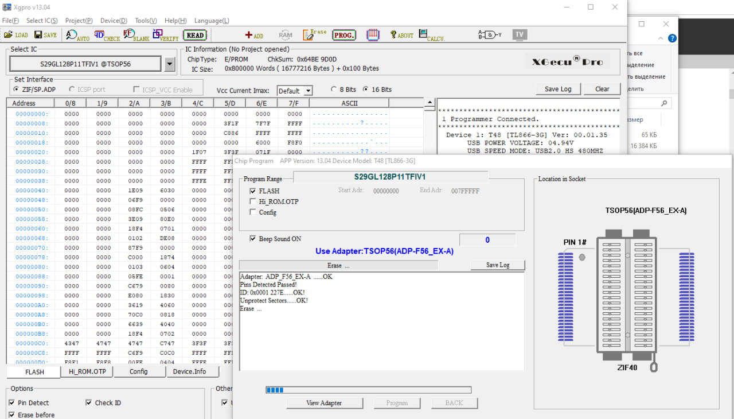Uncheck the FLASH program range checkbox
Image resolution: width=734 pixels, height=419 pixels.
(253, 191)
